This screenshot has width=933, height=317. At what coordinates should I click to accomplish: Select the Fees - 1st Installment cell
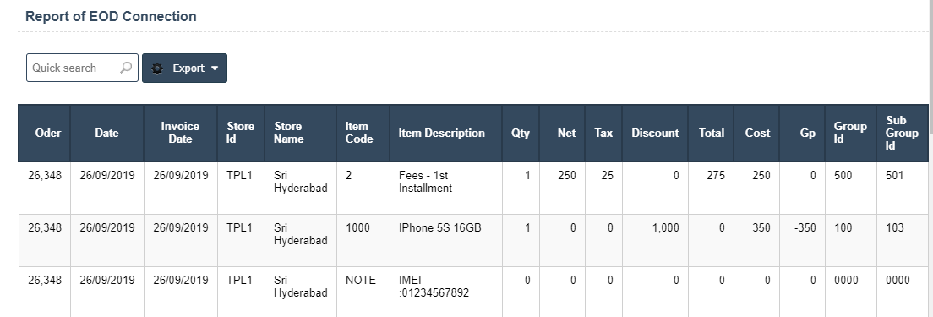[445, 188]
